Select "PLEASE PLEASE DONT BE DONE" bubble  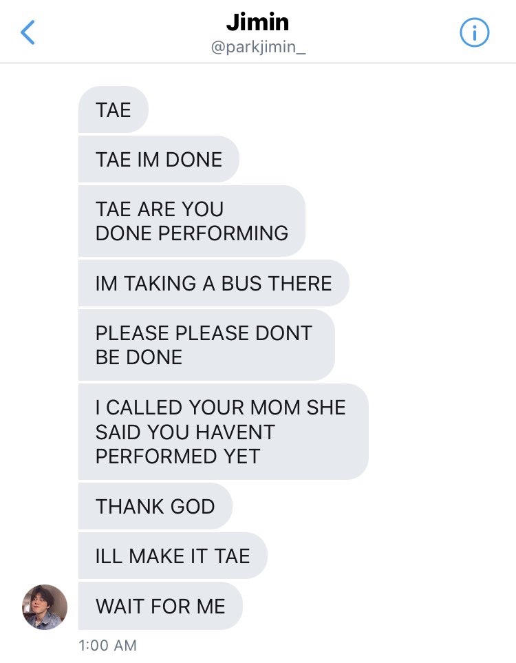(206, 345)
